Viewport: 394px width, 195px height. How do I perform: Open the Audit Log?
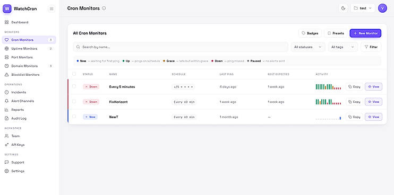29,118
